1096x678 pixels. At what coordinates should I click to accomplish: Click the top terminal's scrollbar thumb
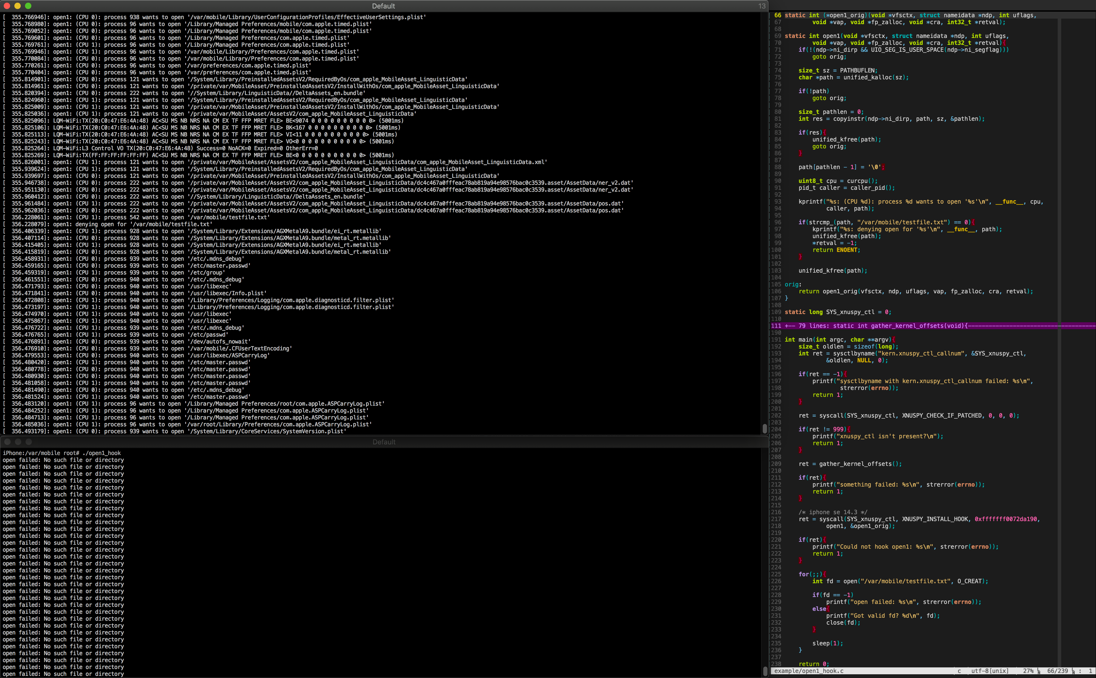764,428
